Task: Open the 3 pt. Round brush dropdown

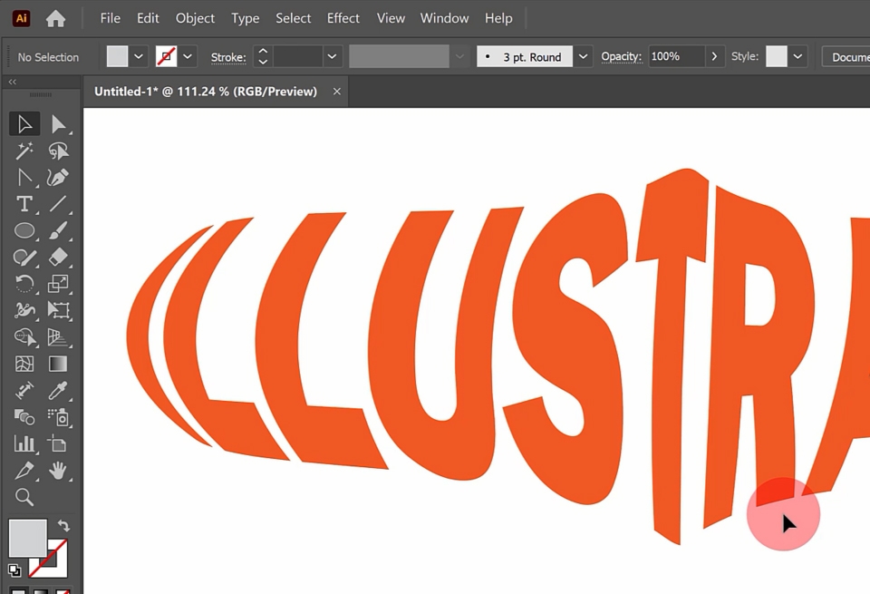Action: [x=583, y=56]
